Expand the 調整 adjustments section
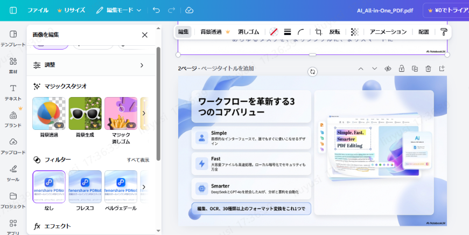Image resolution: width=469 pixels, height=235 pixels. pyautogui.click(x=91, y=65)
